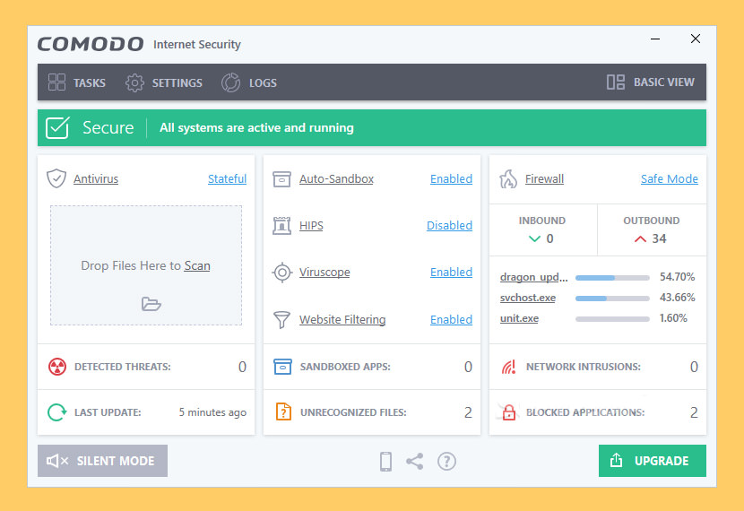Toggle the SILENT MODE button

pos(102,461)
